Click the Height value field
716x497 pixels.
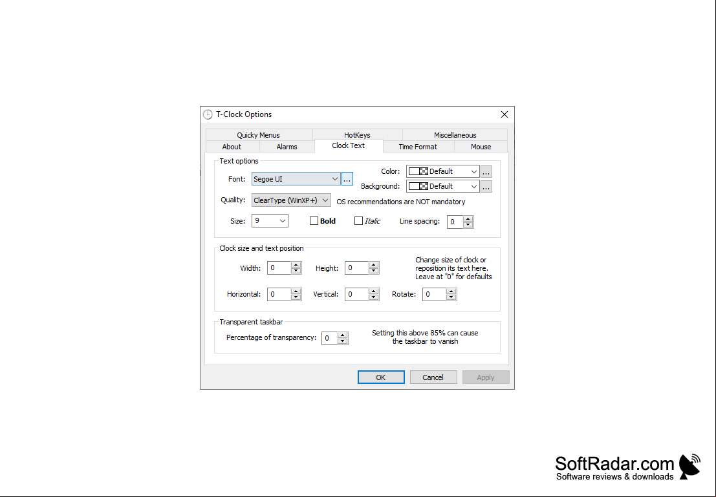point(356,268)
